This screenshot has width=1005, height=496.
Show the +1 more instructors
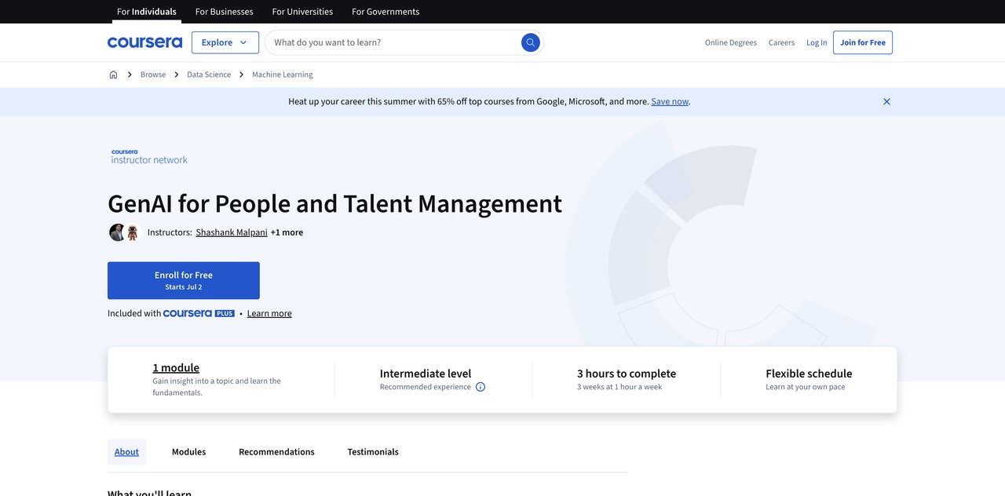[287, 232]
